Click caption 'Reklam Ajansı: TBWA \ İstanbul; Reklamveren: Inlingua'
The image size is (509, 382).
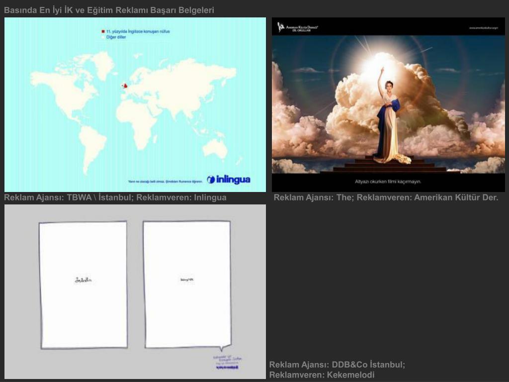pyautogui.click(x=115, y=197)
